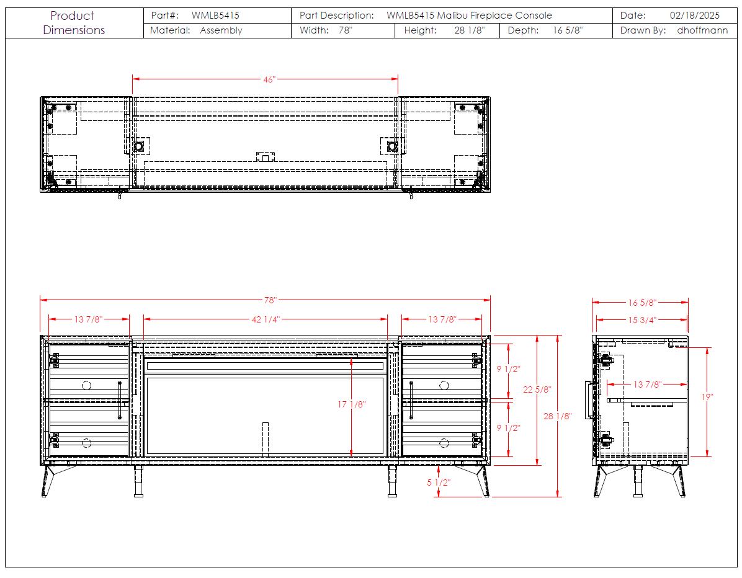
Task: Select the 42 1/4" fireplace width dimension
Action: click(265, 319)
